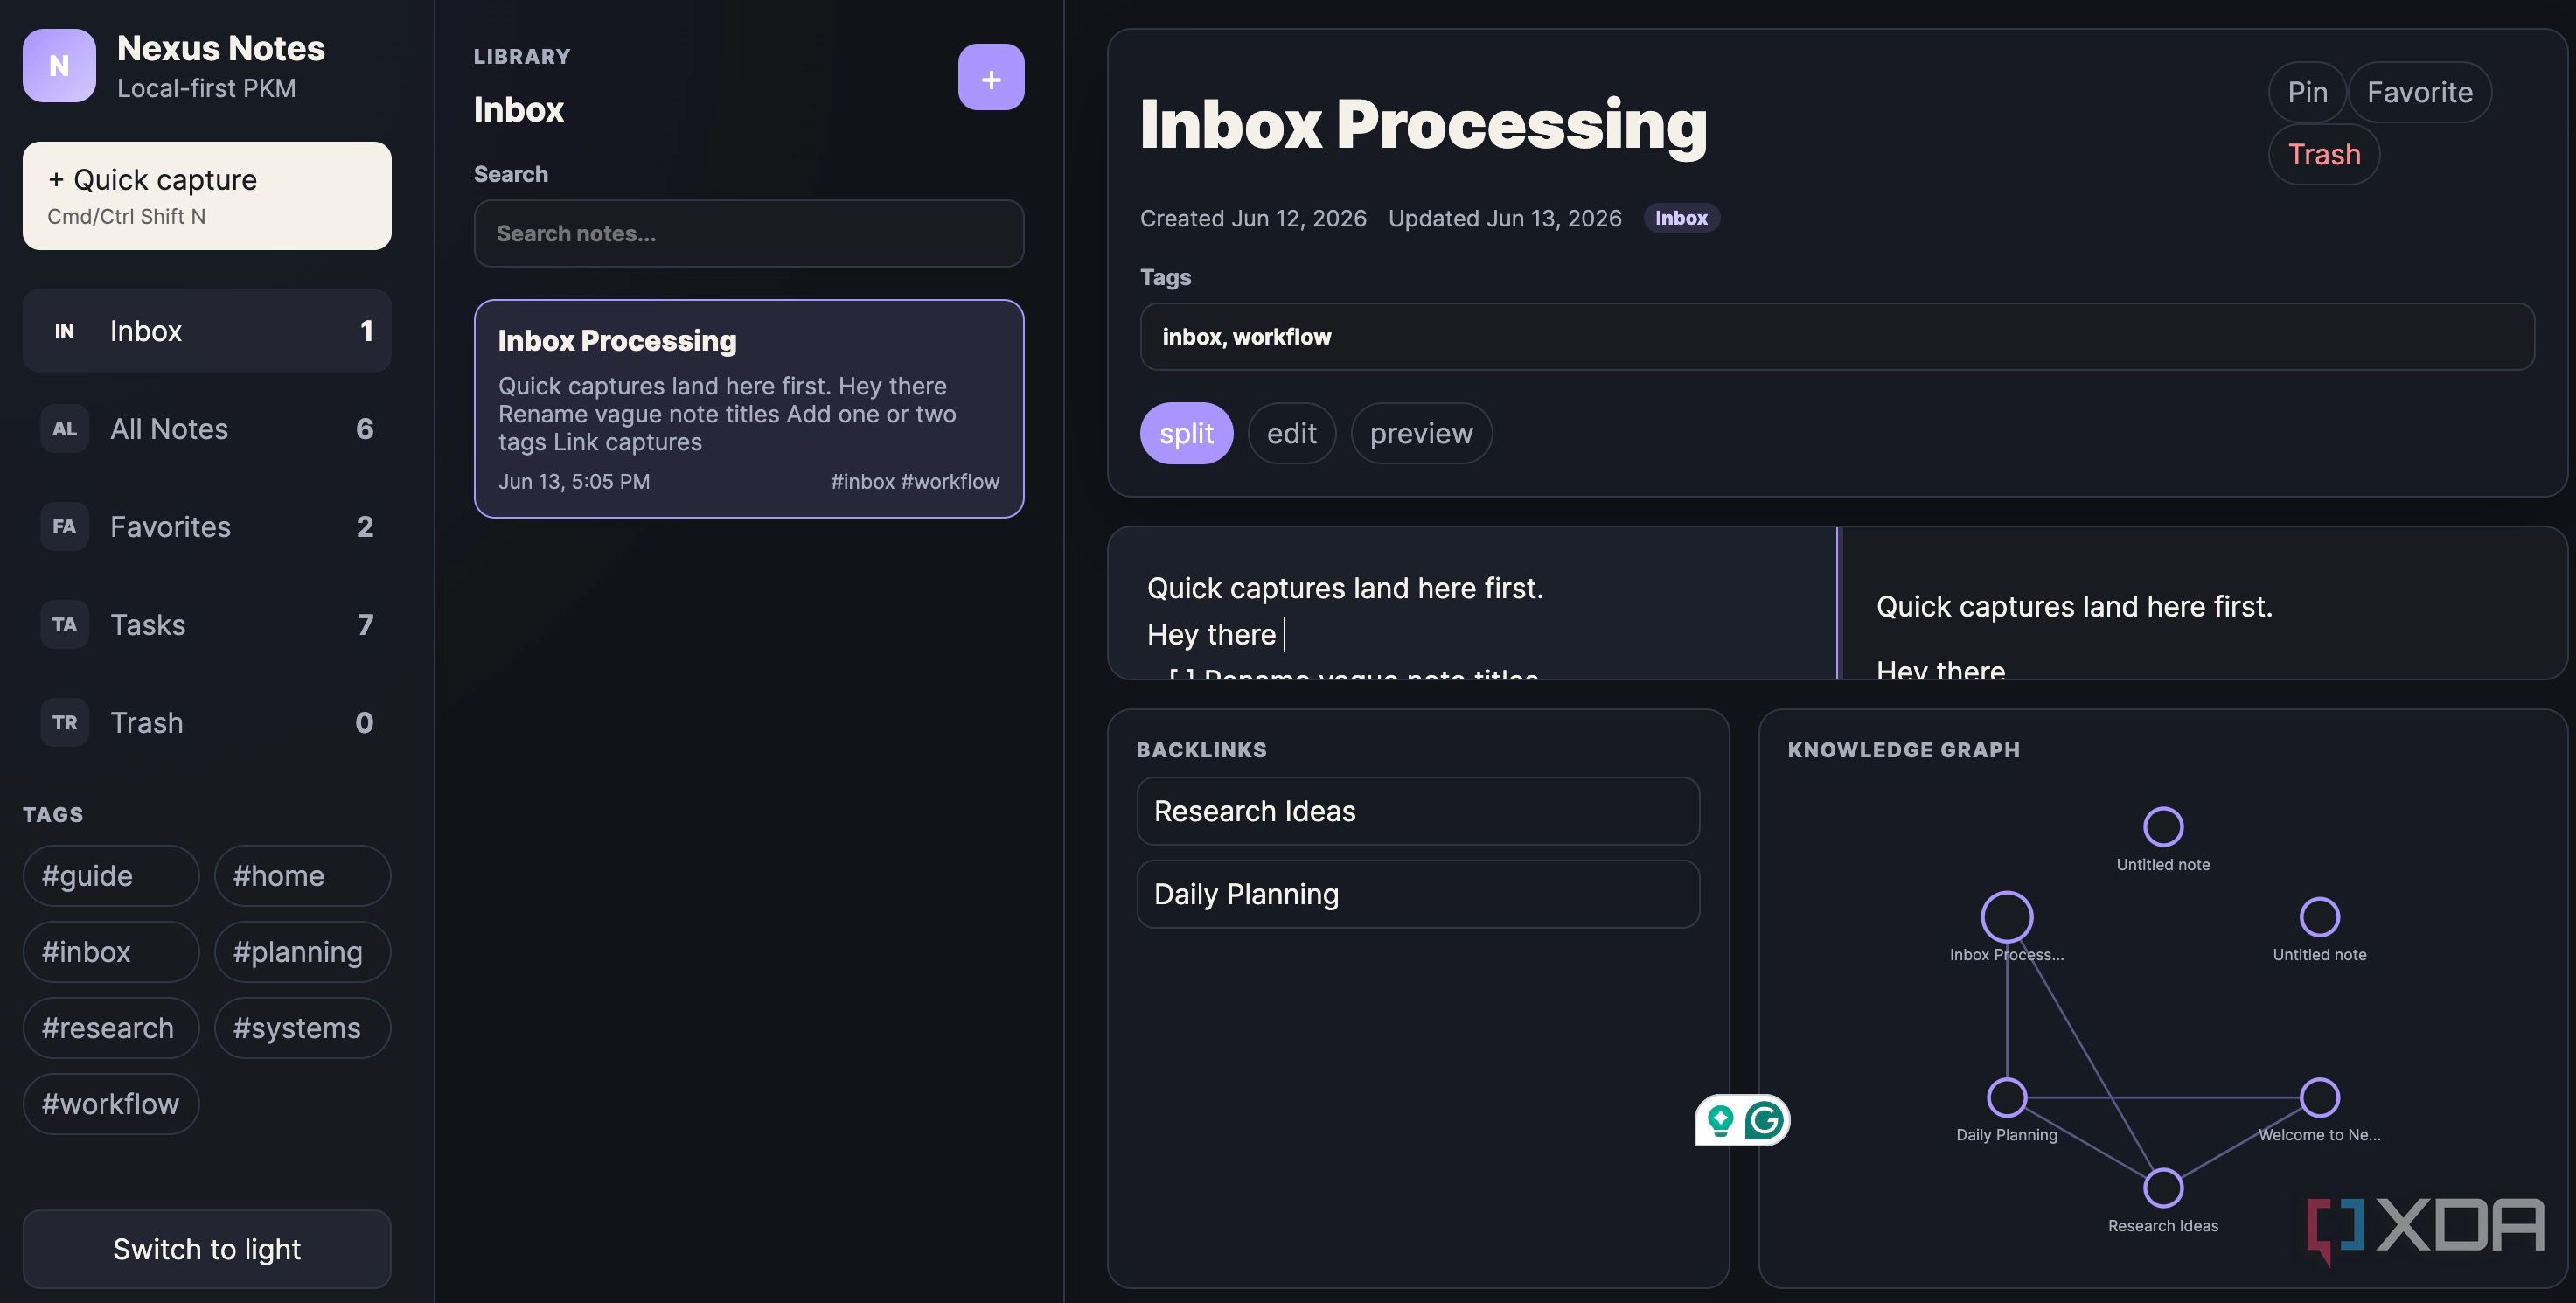Select the Welcome to Ne... graph node
The image size is (2576, 1303).
(2319, 1097)
